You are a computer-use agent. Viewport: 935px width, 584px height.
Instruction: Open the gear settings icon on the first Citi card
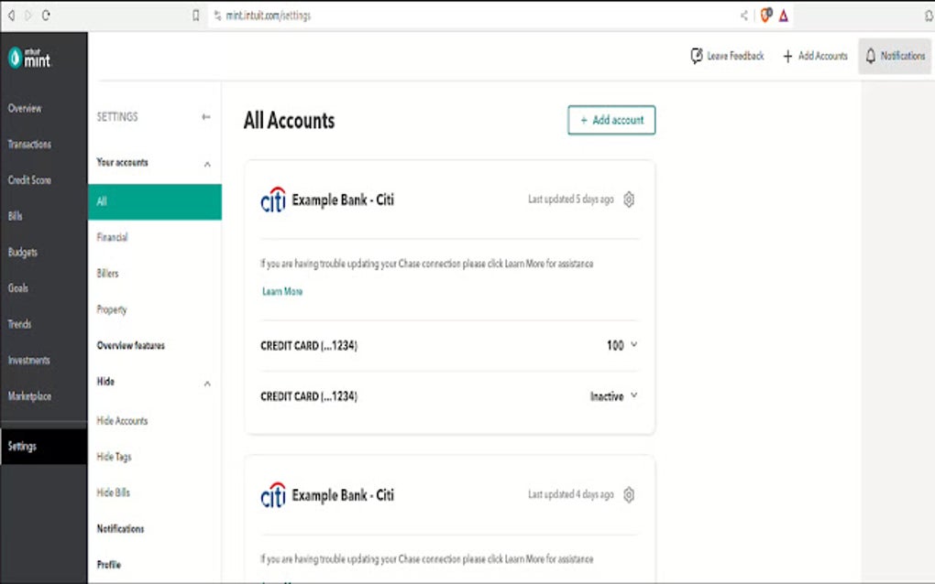(629, 200)
